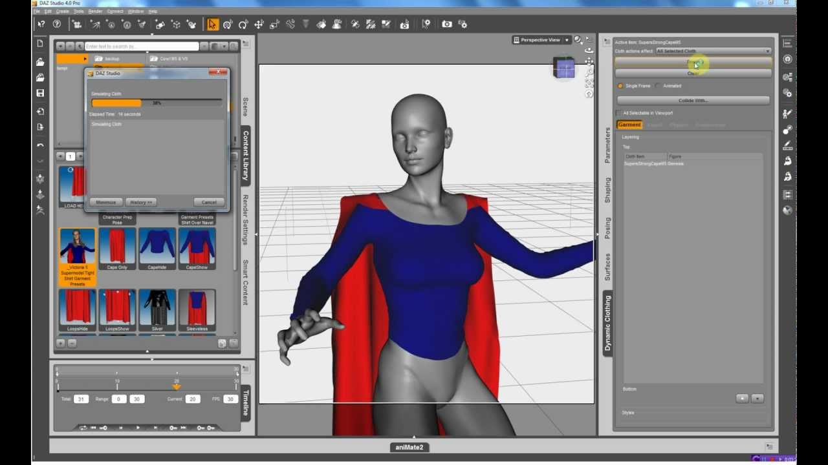Open the Cloth actions affect dropdown
The image size is (828, 465).
point(714,51)
